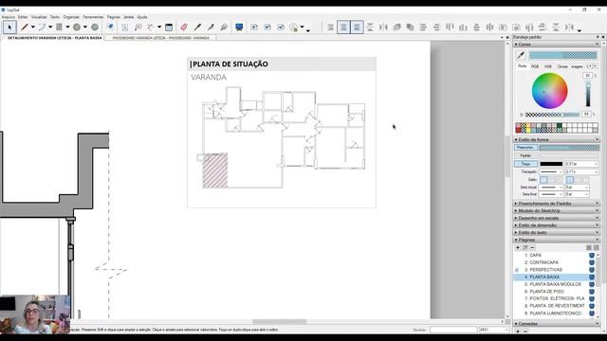Screen dimensions: 607x341
Task: Open the Páginas menu
Action: pos(114,17)
